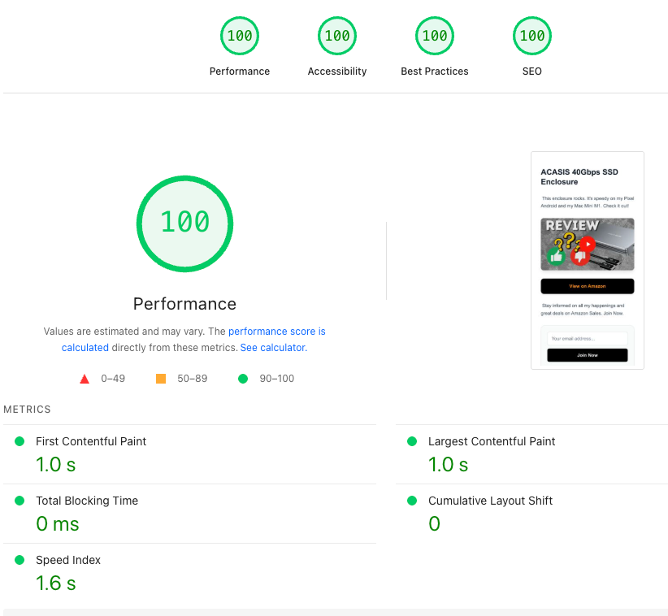
Task: Click the 'Join Now' button in preview
Action: coord(588,355)
